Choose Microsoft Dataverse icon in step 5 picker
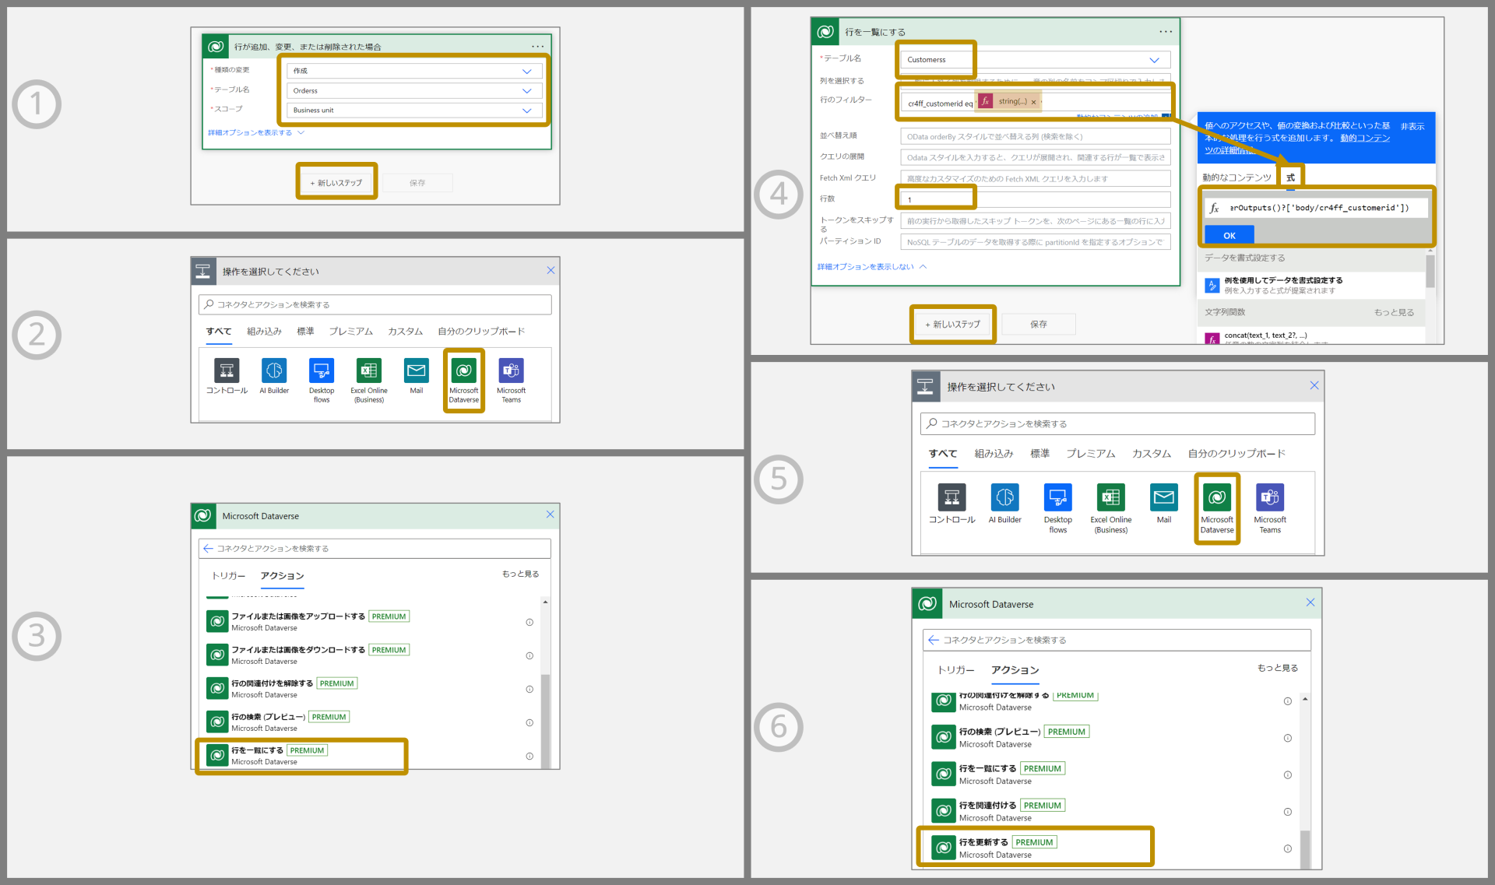This screenshot has height=885, width=1495. pos(1217,497)
